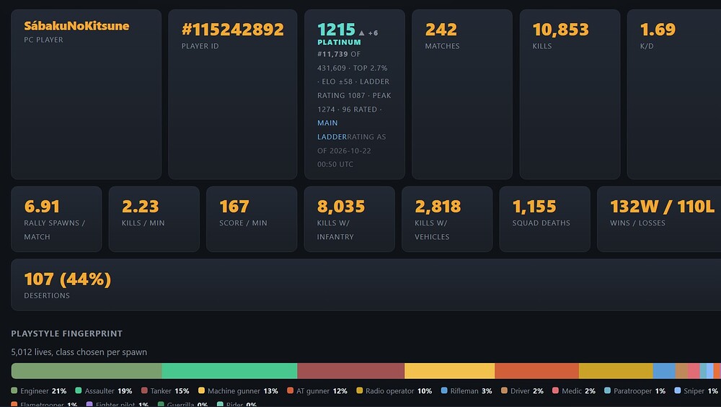Open the MAIN LADDER link
The image size is (721, 407).
click(x=332, y=130)
